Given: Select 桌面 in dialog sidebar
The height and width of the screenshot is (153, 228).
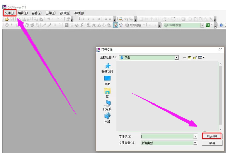Looking at the screenshot, I should tap(107, 80).
